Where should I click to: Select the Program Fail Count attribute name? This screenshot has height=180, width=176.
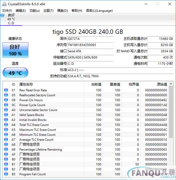pos(33,174)
